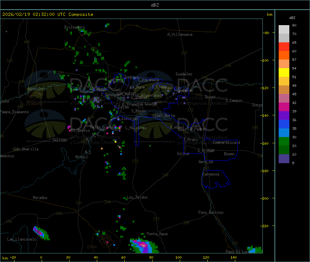Click the -160 km axis tick label
This screenshot has height=262, width=310.
coord(265,143)
